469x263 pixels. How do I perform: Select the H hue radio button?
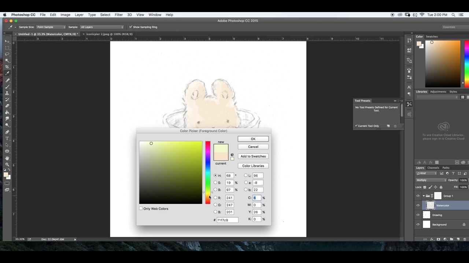click(215, 175)
